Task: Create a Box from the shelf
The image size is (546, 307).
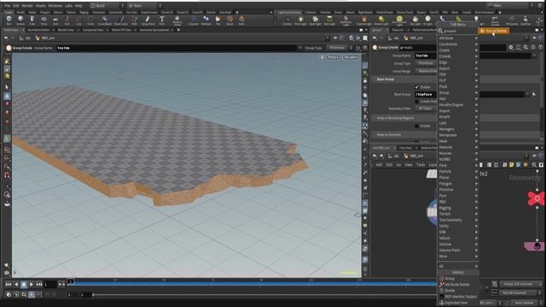Action: click(9, 20)
